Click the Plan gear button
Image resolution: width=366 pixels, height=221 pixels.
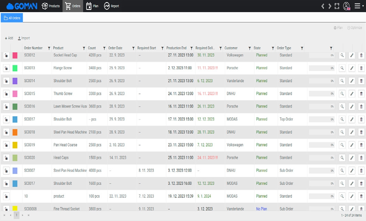point(338,28)
